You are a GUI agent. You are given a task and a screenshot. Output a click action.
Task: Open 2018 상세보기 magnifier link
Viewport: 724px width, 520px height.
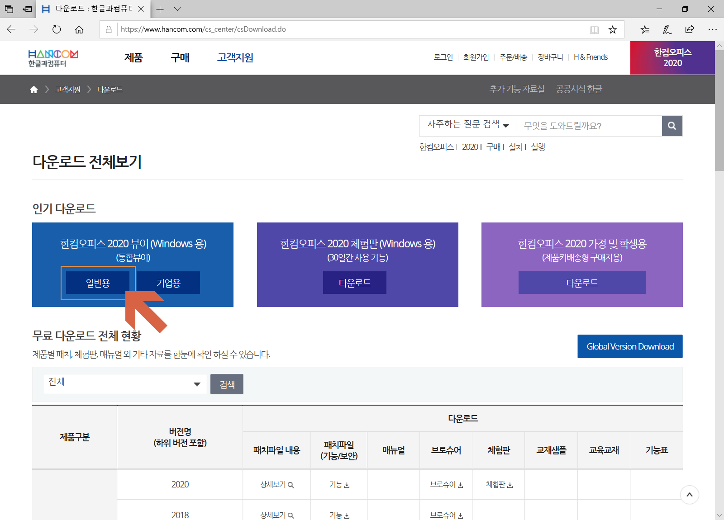[x=277, y=515]
